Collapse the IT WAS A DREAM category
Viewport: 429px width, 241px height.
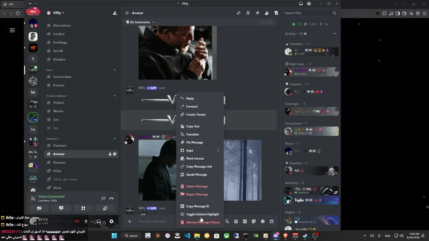(57, 96)
